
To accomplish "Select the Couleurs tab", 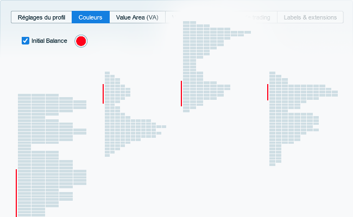I will [x=90, y=17].
